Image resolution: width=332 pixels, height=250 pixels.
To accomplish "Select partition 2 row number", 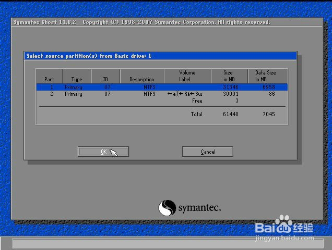I will (x=52, y=94).
